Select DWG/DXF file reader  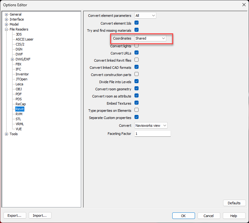point(23,59)
